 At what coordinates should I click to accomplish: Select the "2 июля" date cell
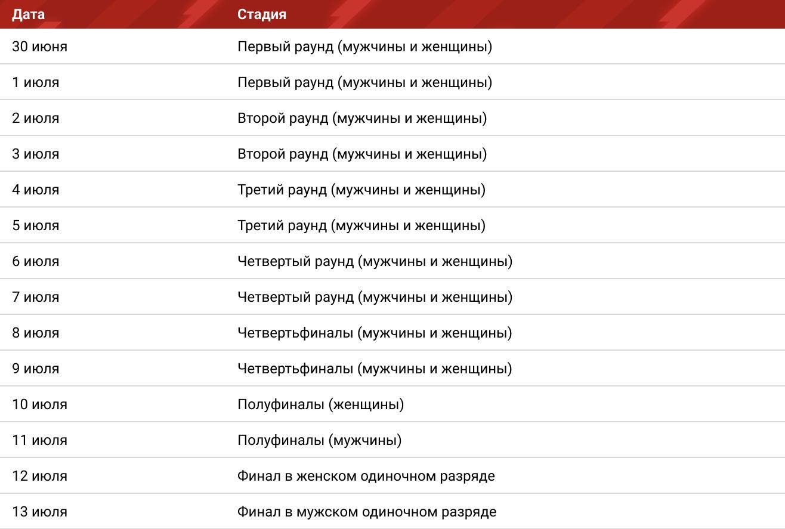pyautogui.click(x=36, y=118)
